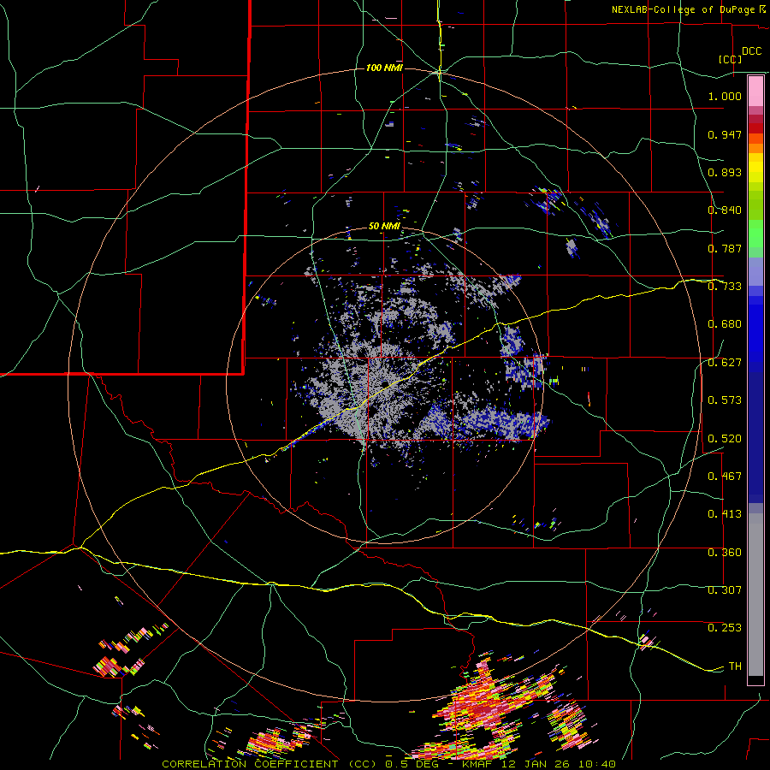
Task: Pick the pink segment of the color bar
Action: coord(755,92)
